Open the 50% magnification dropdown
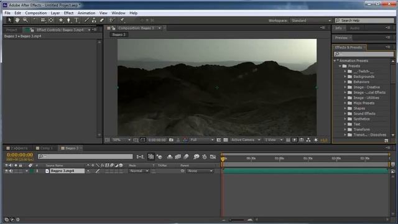 [121, 139]
